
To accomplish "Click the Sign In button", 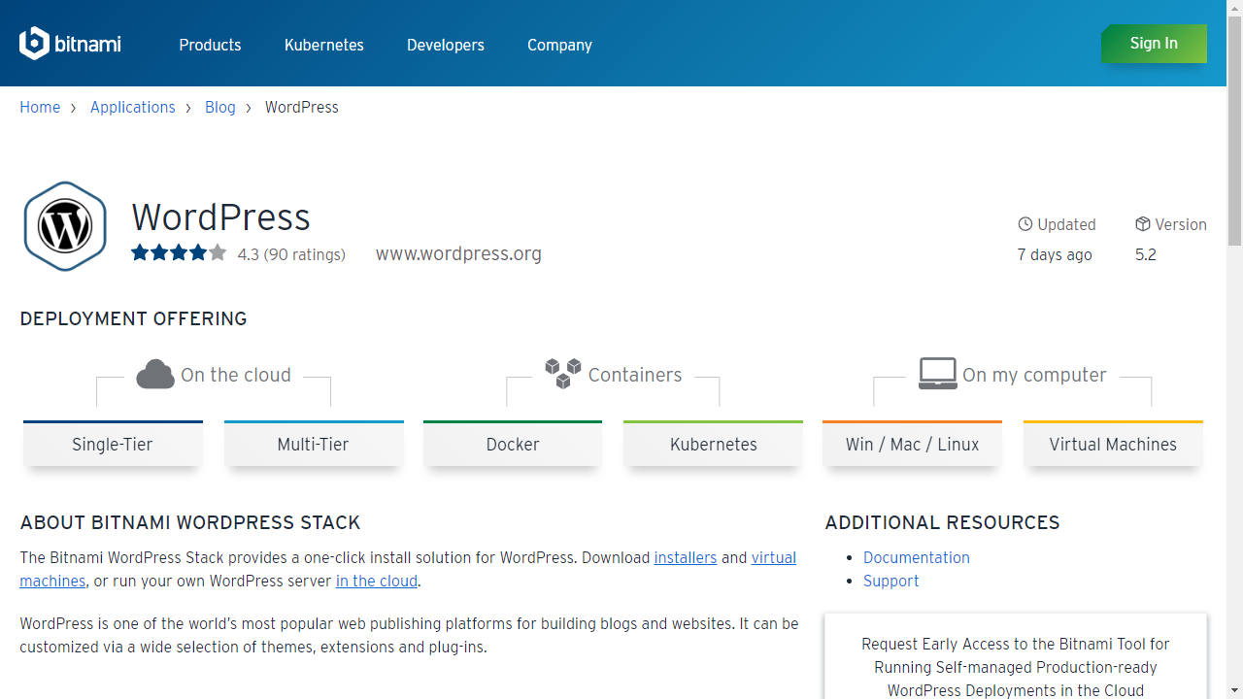I will (x=1154, y=44).
